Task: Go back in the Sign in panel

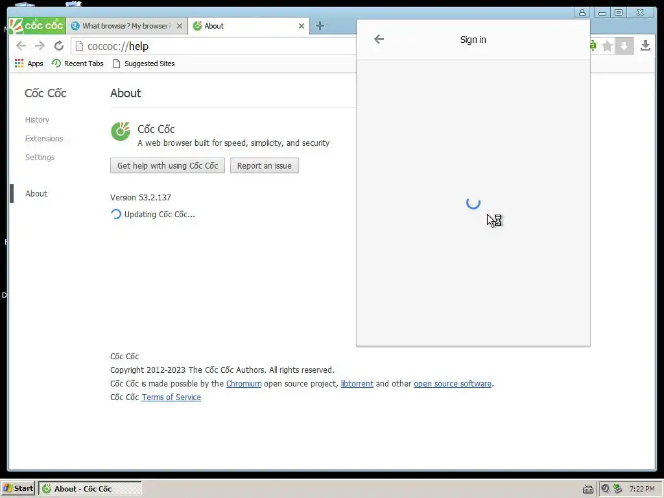Action: tap(379, 40)
